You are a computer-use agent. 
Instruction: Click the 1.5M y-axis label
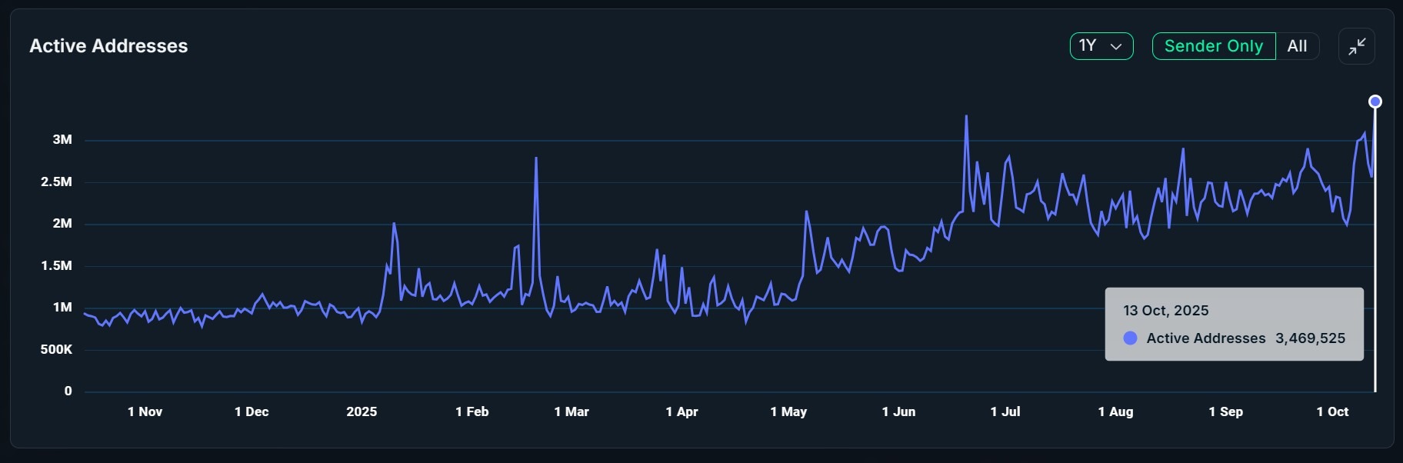(57, 265)
